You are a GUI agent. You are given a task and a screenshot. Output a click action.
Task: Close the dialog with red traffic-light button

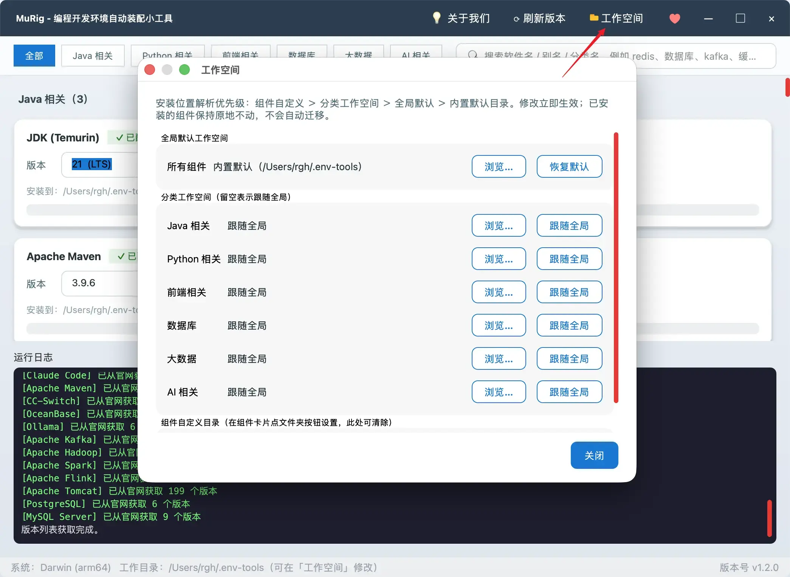[x=150, y=70]
